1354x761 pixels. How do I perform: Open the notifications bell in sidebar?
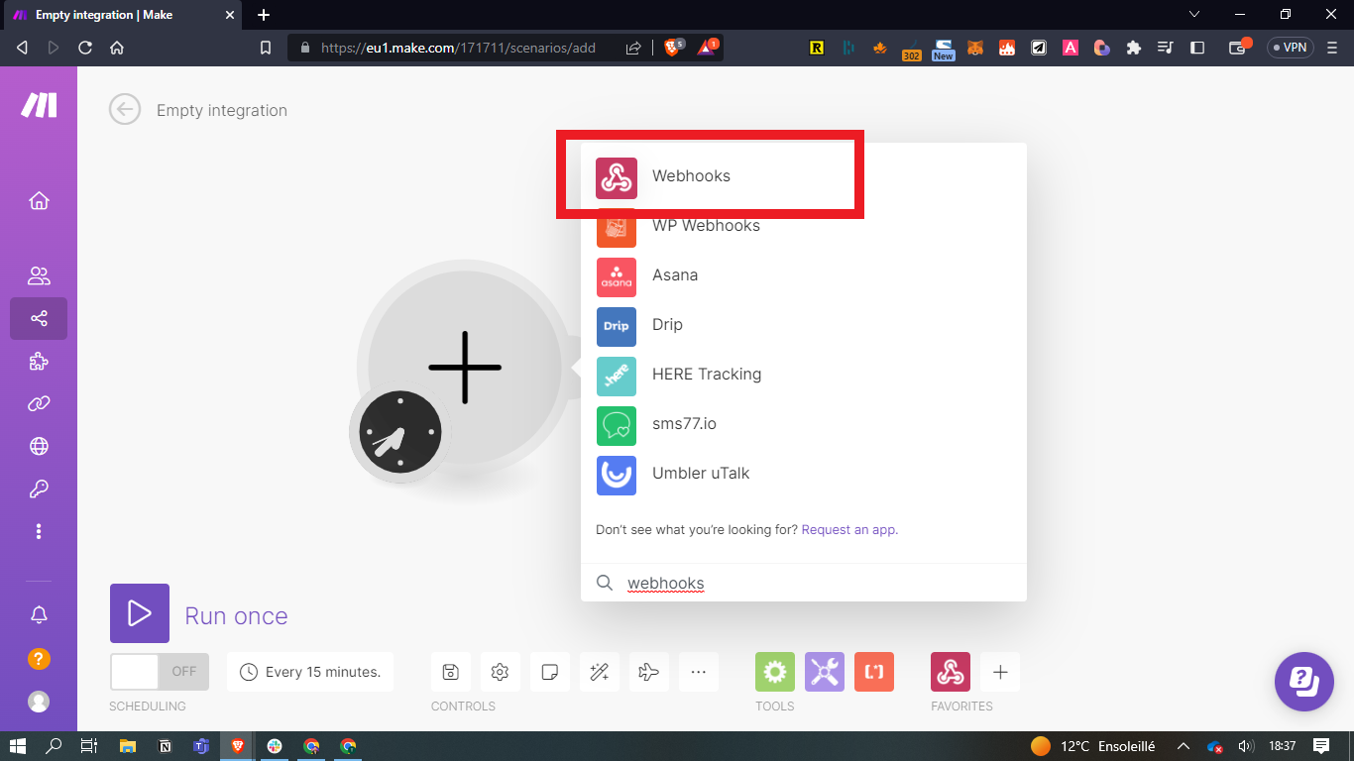39,615
